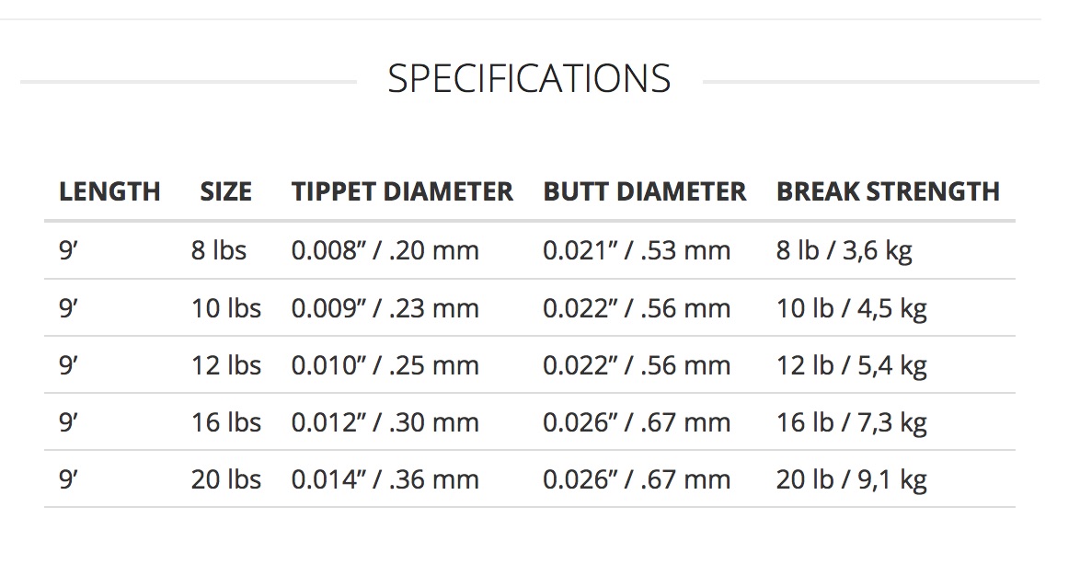Click the TIPPET DIAMETER column header
The image size is (1080, 576).
(402, 191)
